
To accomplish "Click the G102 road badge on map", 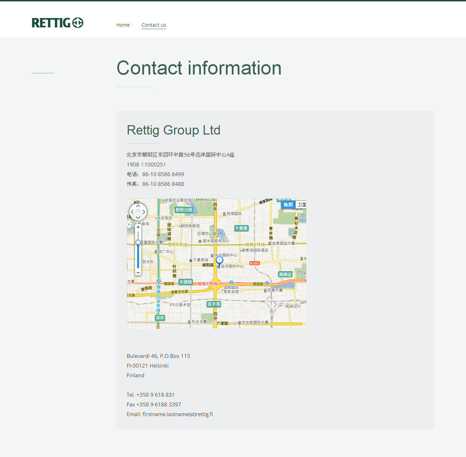I will tap(255, 263).
